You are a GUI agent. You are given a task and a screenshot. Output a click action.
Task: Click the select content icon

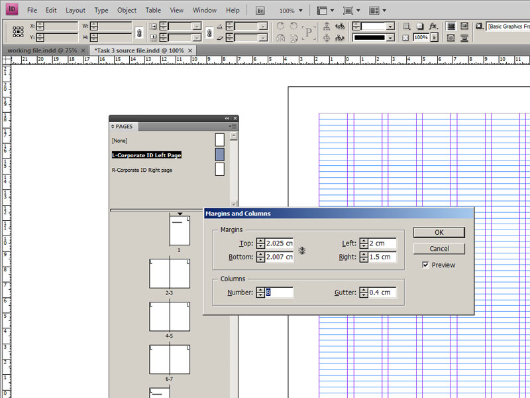[x=327, y=38]
